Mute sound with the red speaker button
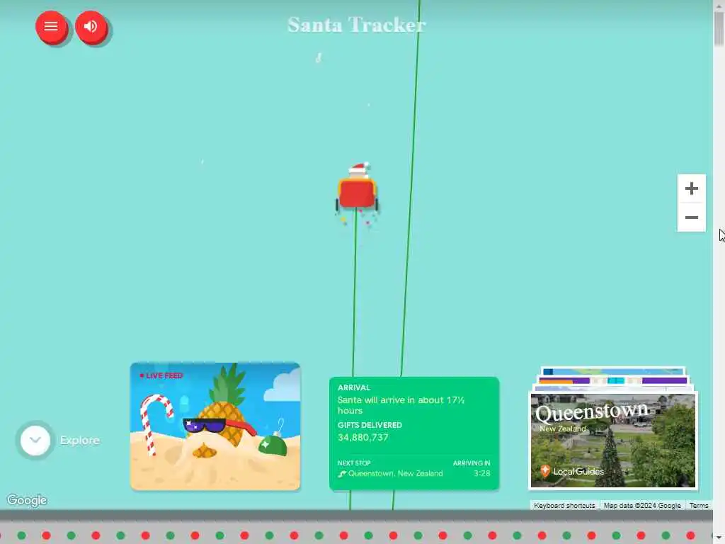Viewport: 725px width, 544px height. tap(91, 26)
